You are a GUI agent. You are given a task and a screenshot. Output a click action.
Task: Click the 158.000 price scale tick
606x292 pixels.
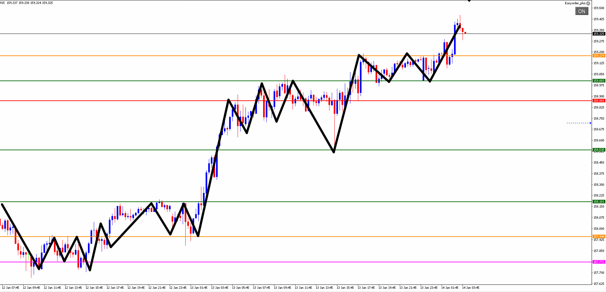click(x=599, y=229)
